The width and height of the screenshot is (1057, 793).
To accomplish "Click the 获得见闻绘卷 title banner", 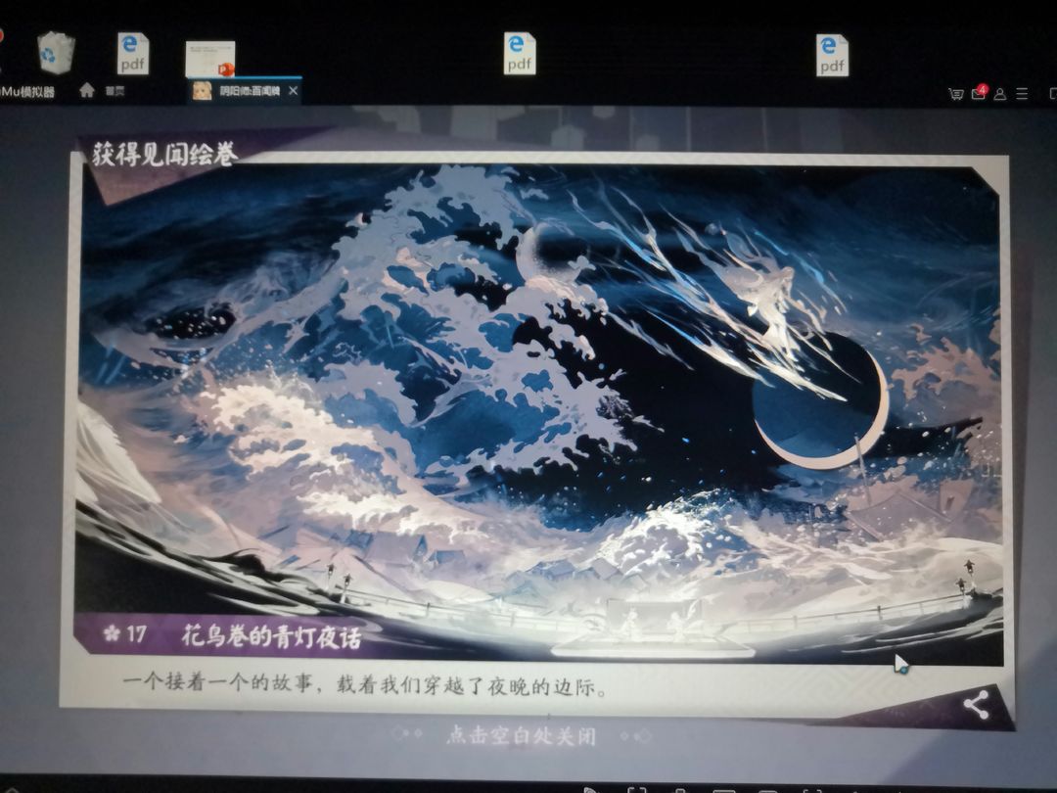I will click(x=165, y=155).
